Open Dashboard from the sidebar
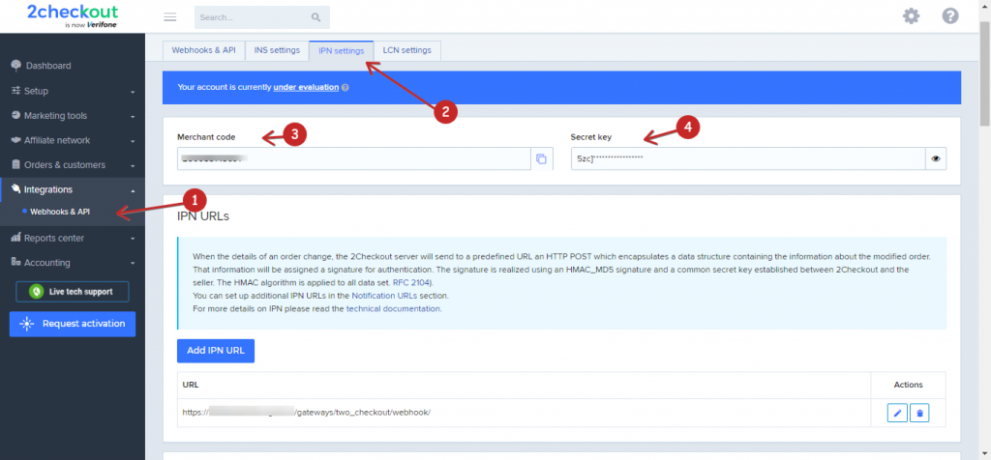The height and width of the screenshot is (460, 991). (47, 66)
